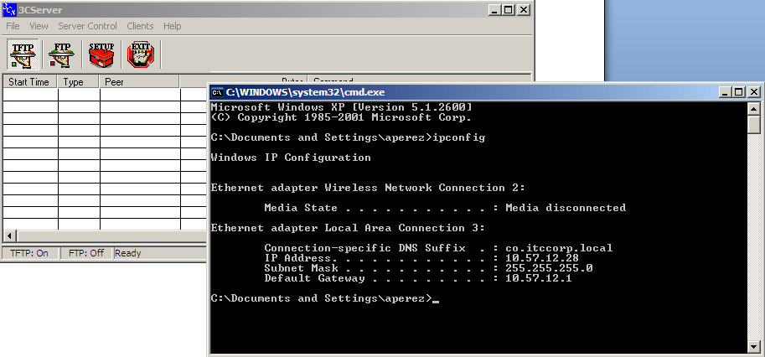Toggle the FTP server toolbar icon
This screenshot has height=357, width=765.
61,54
